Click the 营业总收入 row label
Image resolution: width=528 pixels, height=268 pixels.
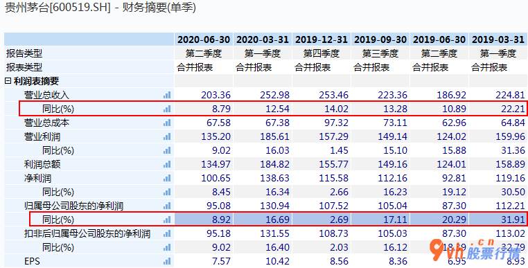[46, 95]
